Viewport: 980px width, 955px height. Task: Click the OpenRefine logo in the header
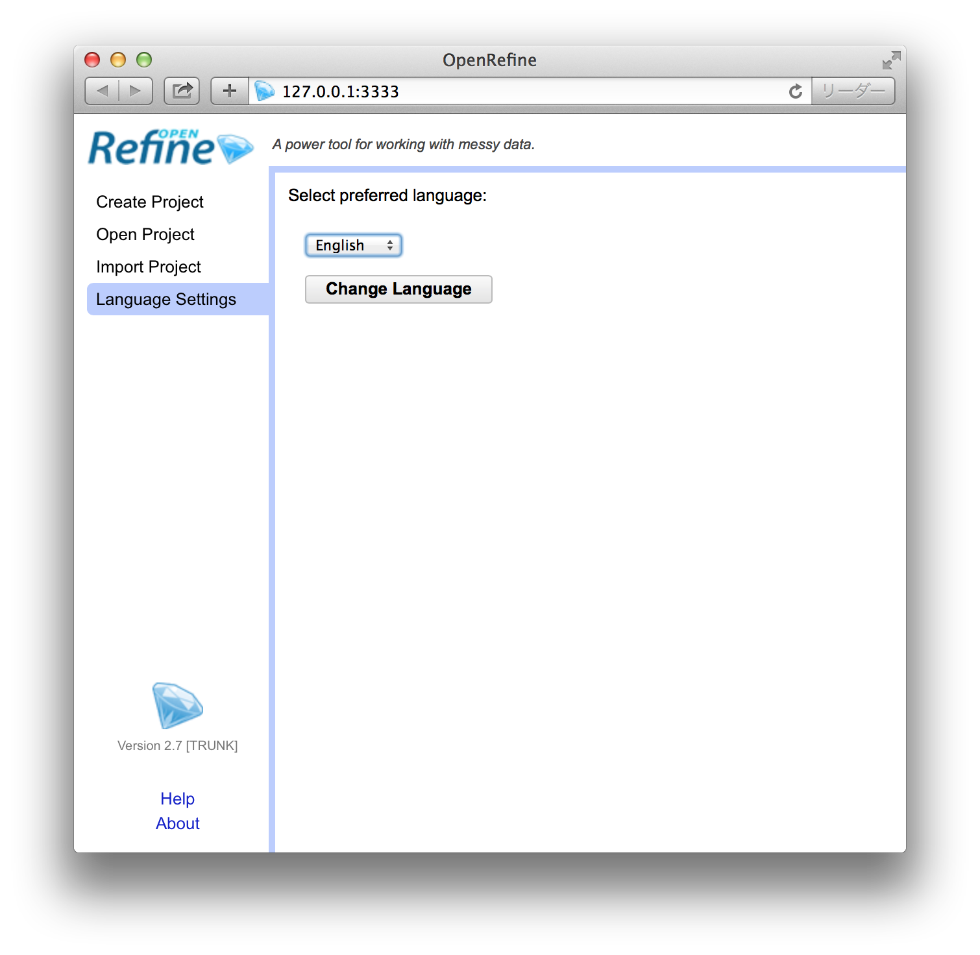pyautogui.click(x=171, y=147)
